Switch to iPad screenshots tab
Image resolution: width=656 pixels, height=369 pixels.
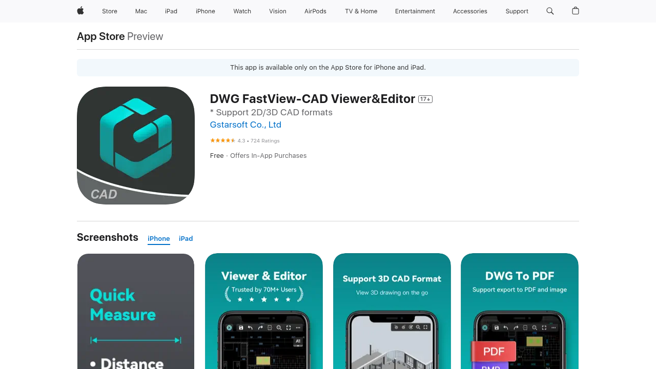(x=186, y=239)
